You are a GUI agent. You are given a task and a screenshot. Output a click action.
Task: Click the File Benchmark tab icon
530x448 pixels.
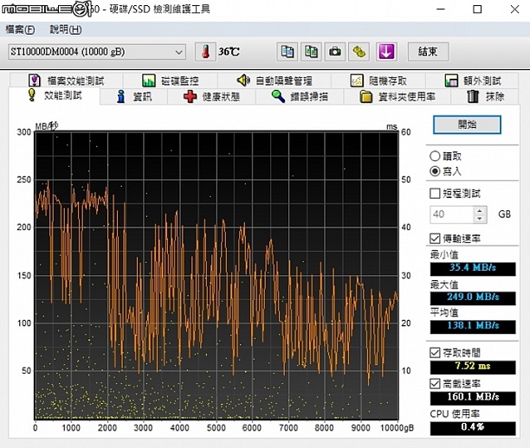point(35,80)
